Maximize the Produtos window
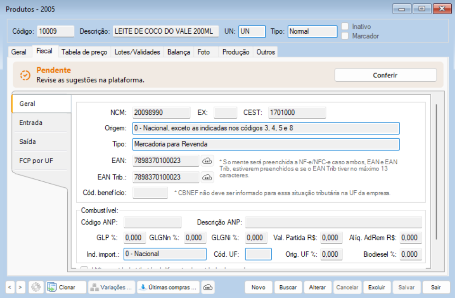Image resolution: width=455 pixels, height=298 pixels. click(422, 9)
